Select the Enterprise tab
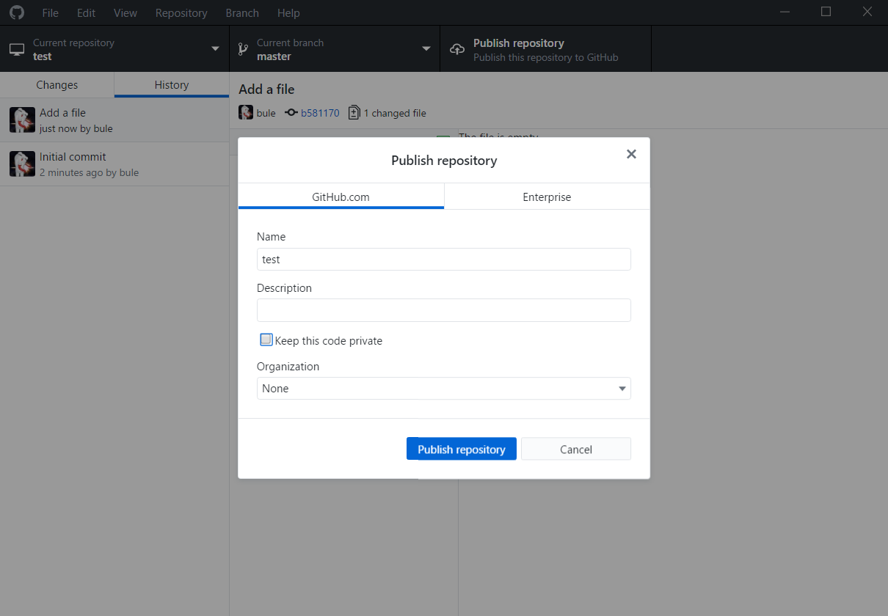This screenshot has width=888, height=616. [547, 197]
